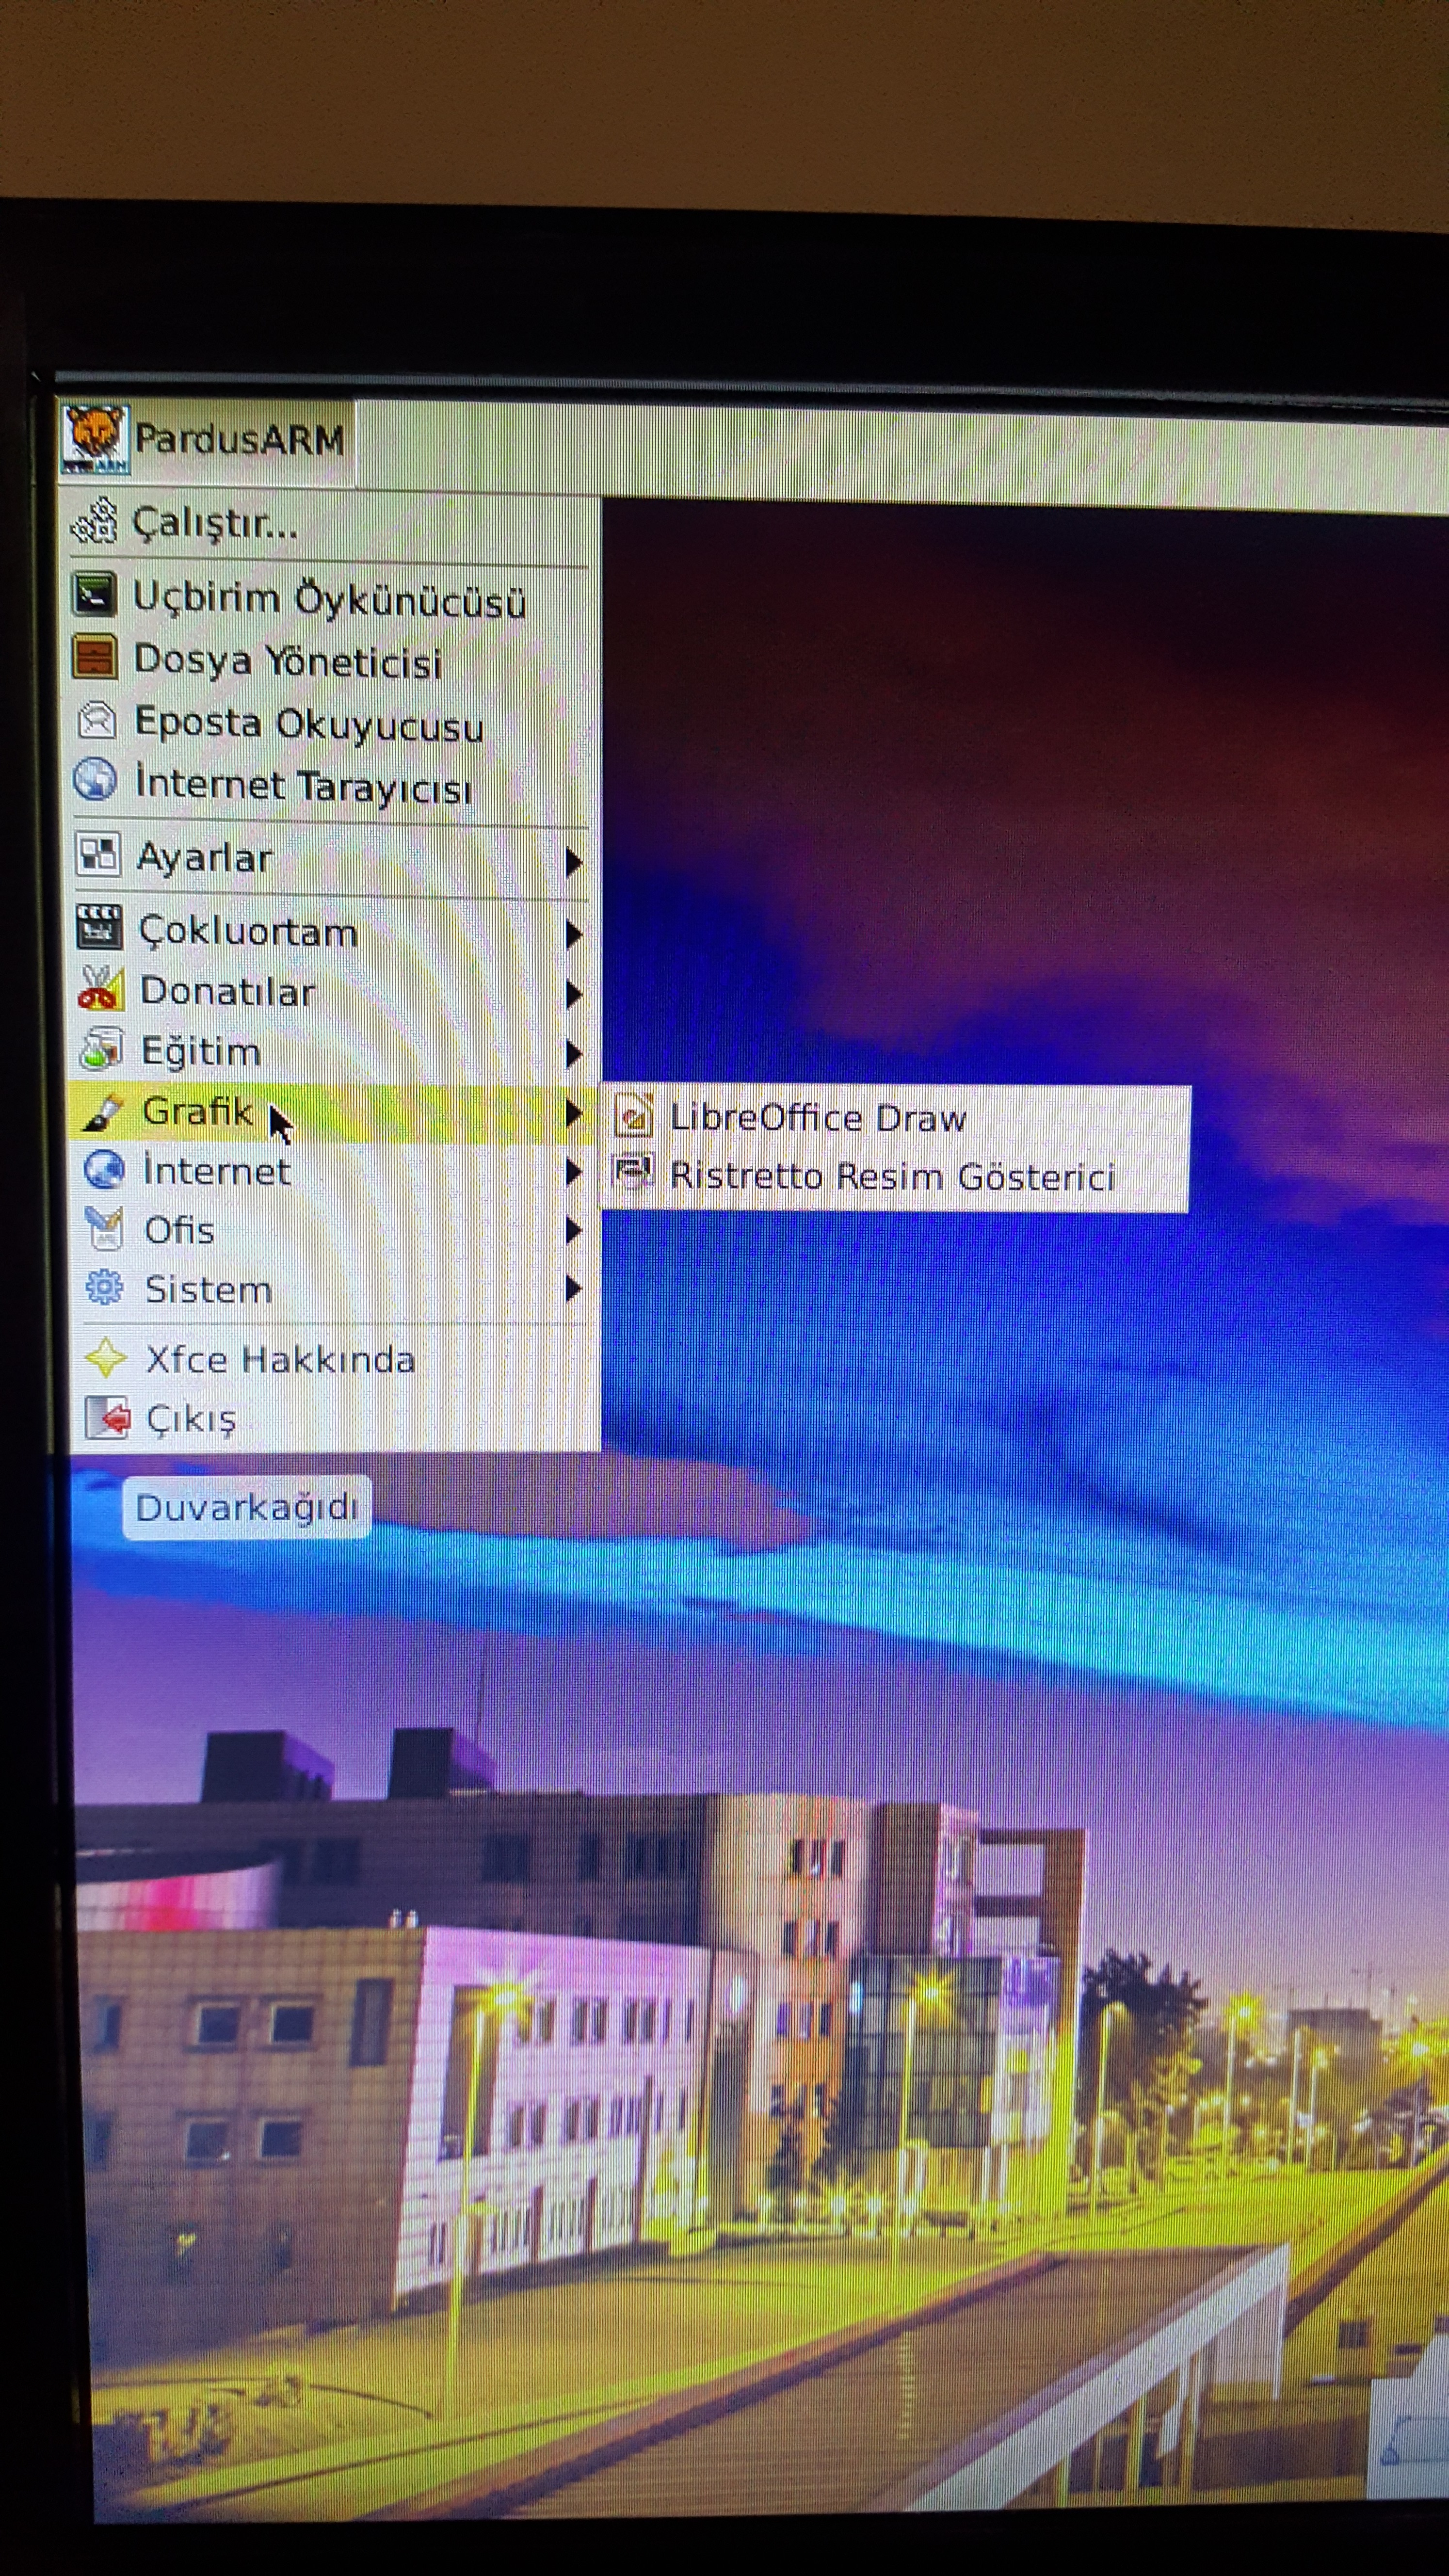
Task: Click the globe icon beside İnternet category
Action: pyautogui.click(x=104, y=1169)
